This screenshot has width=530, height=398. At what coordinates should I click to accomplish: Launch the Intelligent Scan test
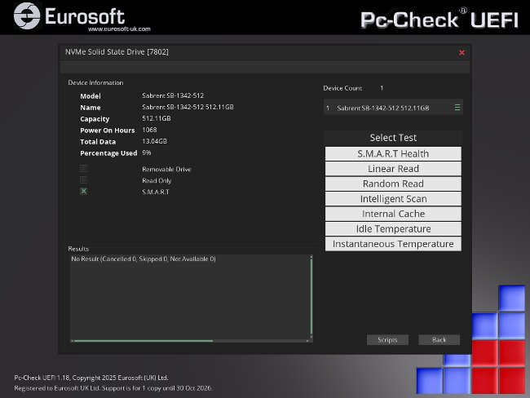point(393,199)
